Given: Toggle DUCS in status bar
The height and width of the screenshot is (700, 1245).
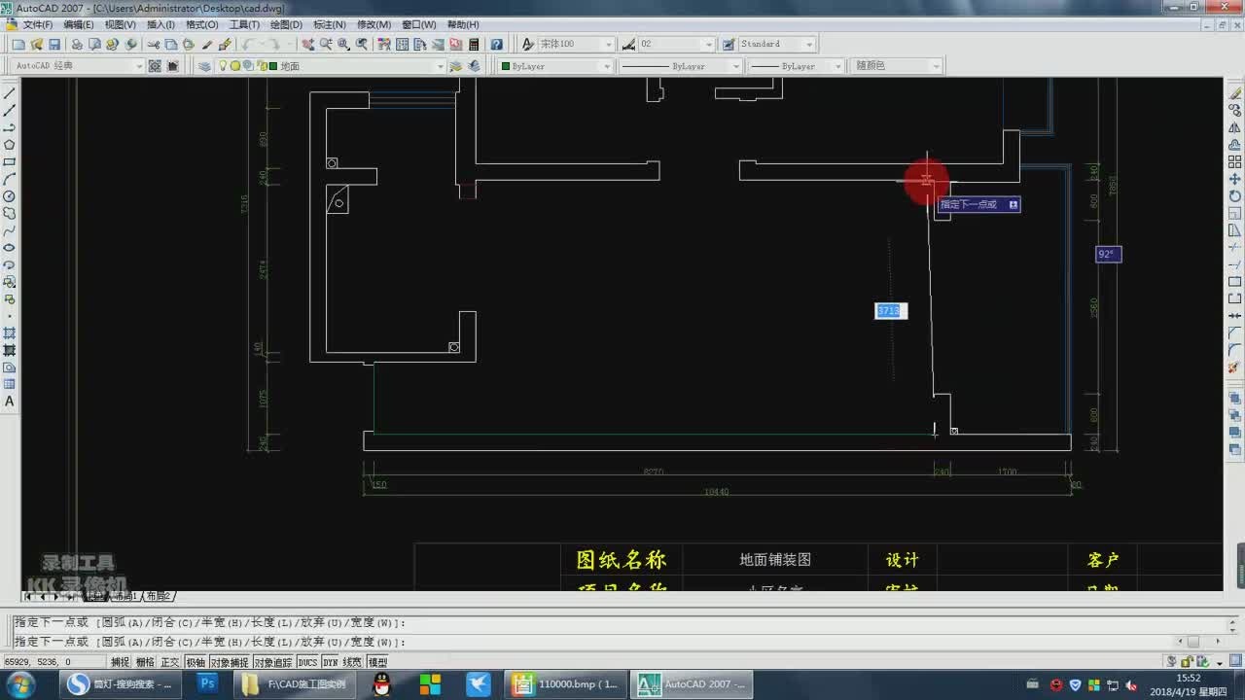Looking at the screenshot, I should click(x=307, y=662).
